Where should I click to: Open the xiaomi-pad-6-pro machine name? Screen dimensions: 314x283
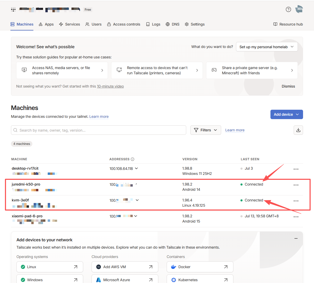coord(27,216)
